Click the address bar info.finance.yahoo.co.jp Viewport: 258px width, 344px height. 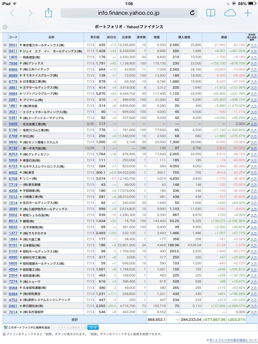129,13
